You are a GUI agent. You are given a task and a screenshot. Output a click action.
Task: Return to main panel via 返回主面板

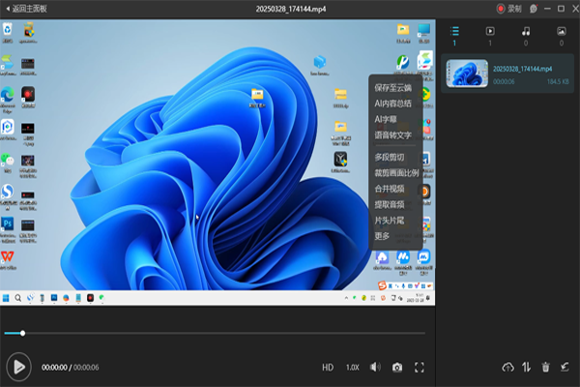(x=26, y=9)
